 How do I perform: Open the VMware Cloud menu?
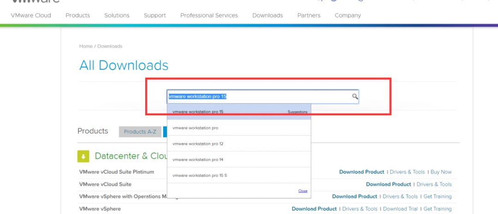pyautogui.click(x=31, y=15)
